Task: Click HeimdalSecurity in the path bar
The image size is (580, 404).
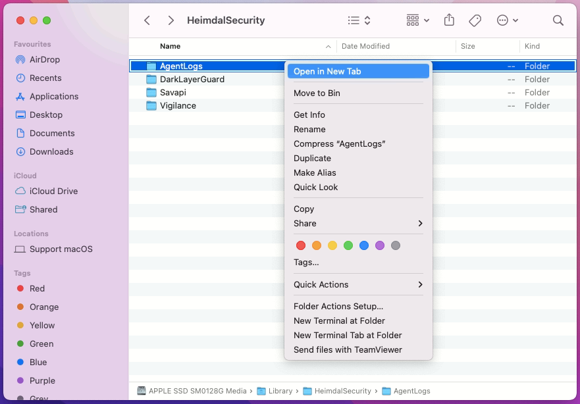Action: point(337,391)
